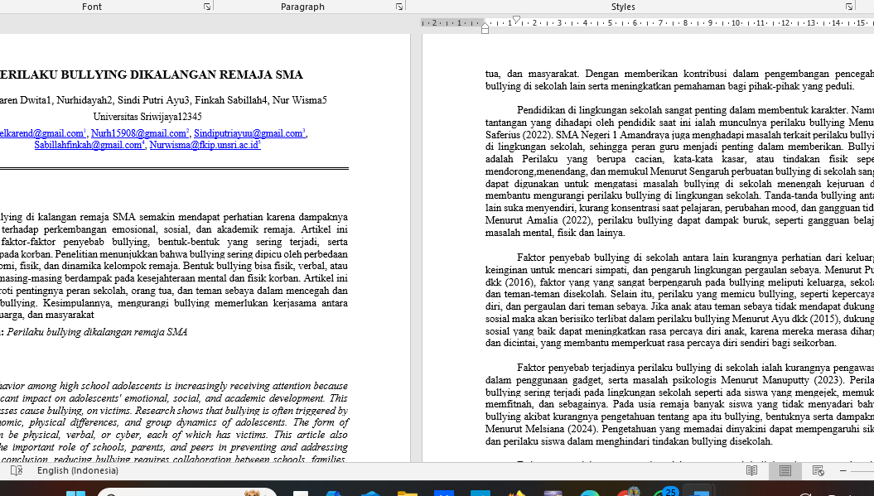Click the paragraph starting 'Faktor penyebab terjadinya perilaku'
The width and height of the screenshot is (874, 496).
click(679, 405)
